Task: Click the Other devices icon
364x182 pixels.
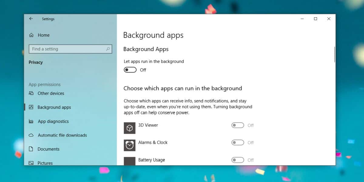Action: [x=31, y=93]
